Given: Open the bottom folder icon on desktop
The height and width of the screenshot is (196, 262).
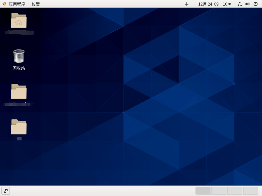Looking at the screenshot, I should click(x=18, y=127).
